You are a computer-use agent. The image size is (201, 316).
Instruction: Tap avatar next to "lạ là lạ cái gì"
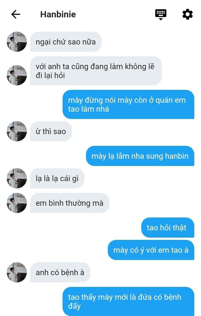click(17, 178)
